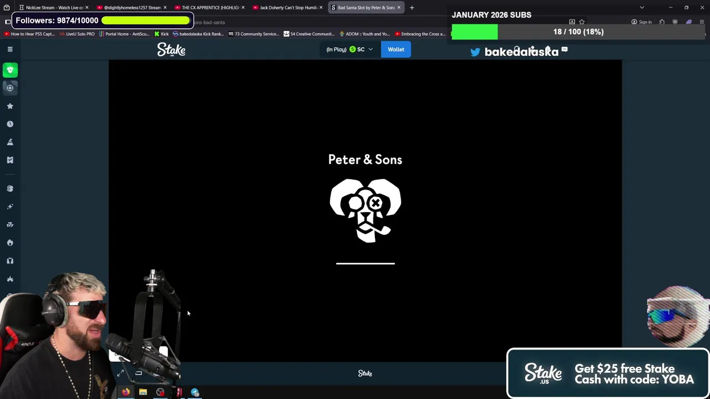
Task: Open the tab list dropdown arrow
Action: point(642,8)
